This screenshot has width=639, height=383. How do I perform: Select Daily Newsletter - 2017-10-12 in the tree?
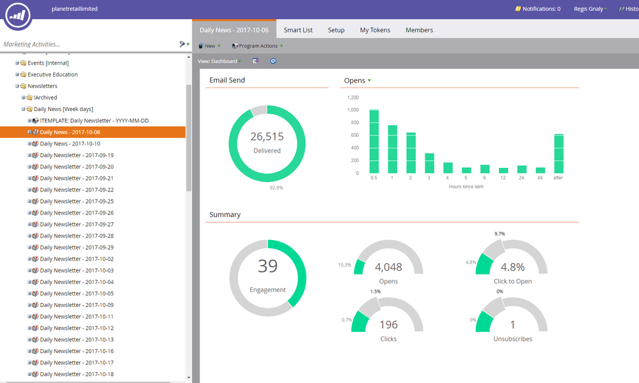tap(77, 327)
